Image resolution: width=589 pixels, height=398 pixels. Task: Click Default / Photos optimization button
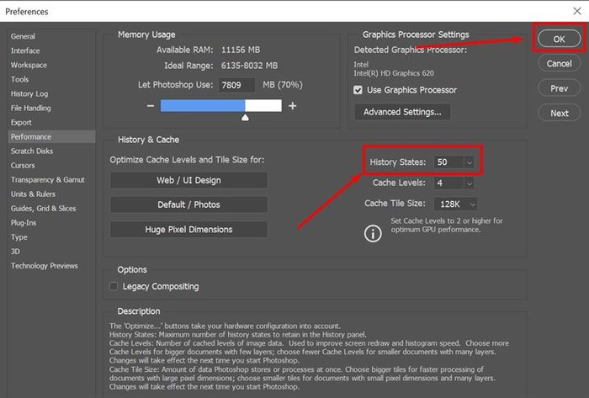pos(188,204)
